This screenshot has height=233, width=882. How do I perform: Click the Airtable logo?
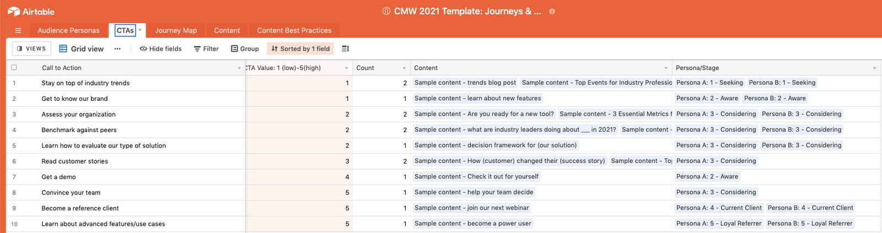click(31, 11)
